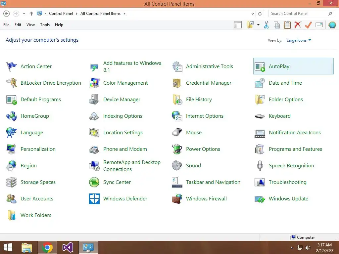Expand the address bar history dropdown arrow
The width and height of the screenshot is (339, 254).
tap(253, 14)
